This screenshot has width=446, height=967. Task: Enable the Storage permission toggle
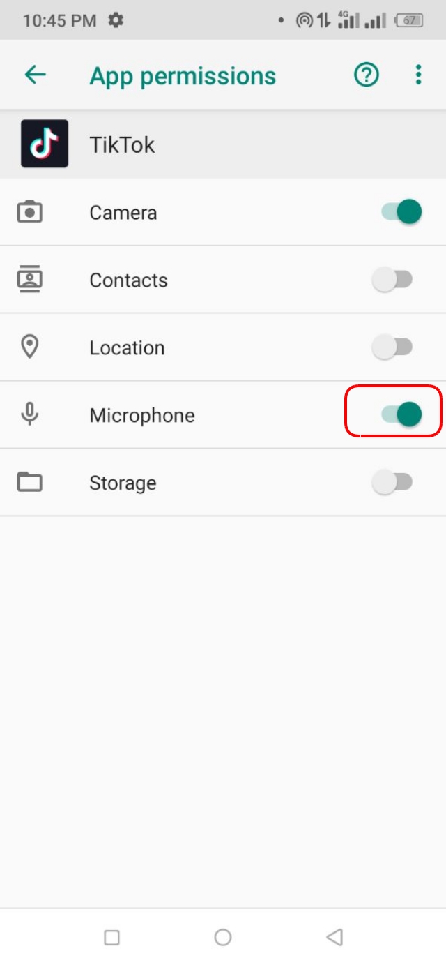point(394,481)
